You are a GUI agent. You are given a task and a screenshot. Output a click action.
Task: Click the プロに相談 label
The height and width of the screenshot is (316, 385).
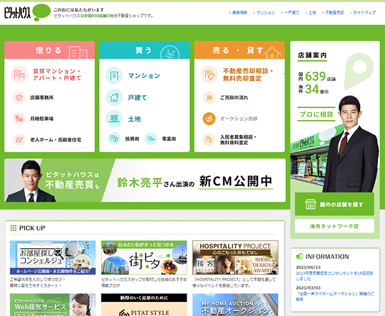pos(316,114)
